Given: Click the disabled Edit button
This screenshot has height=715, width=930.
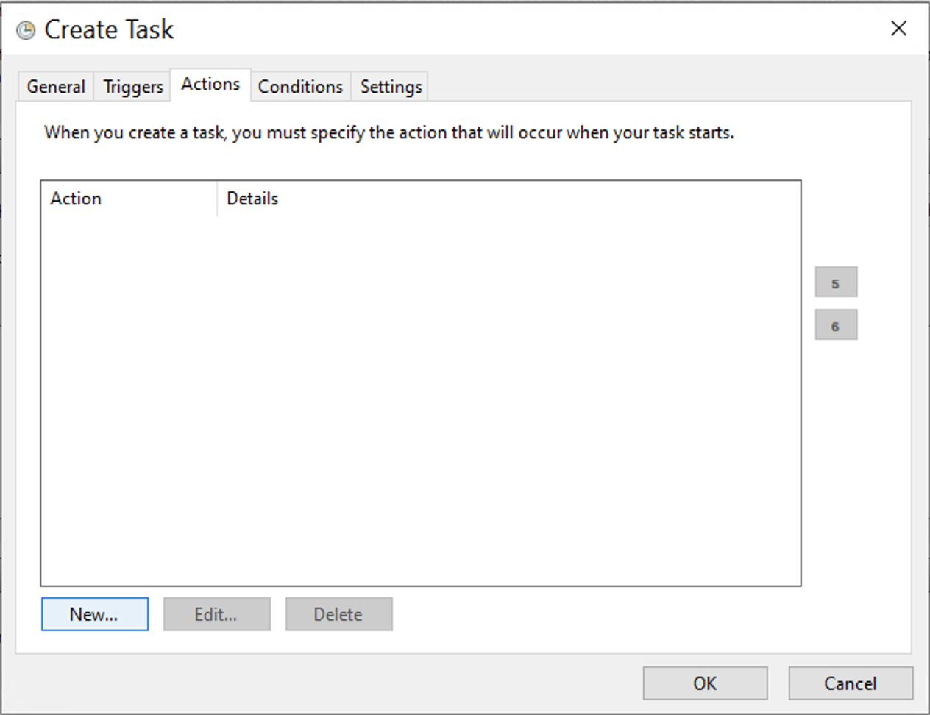Looking at the screenshot, I should click(x=216, y=613).
